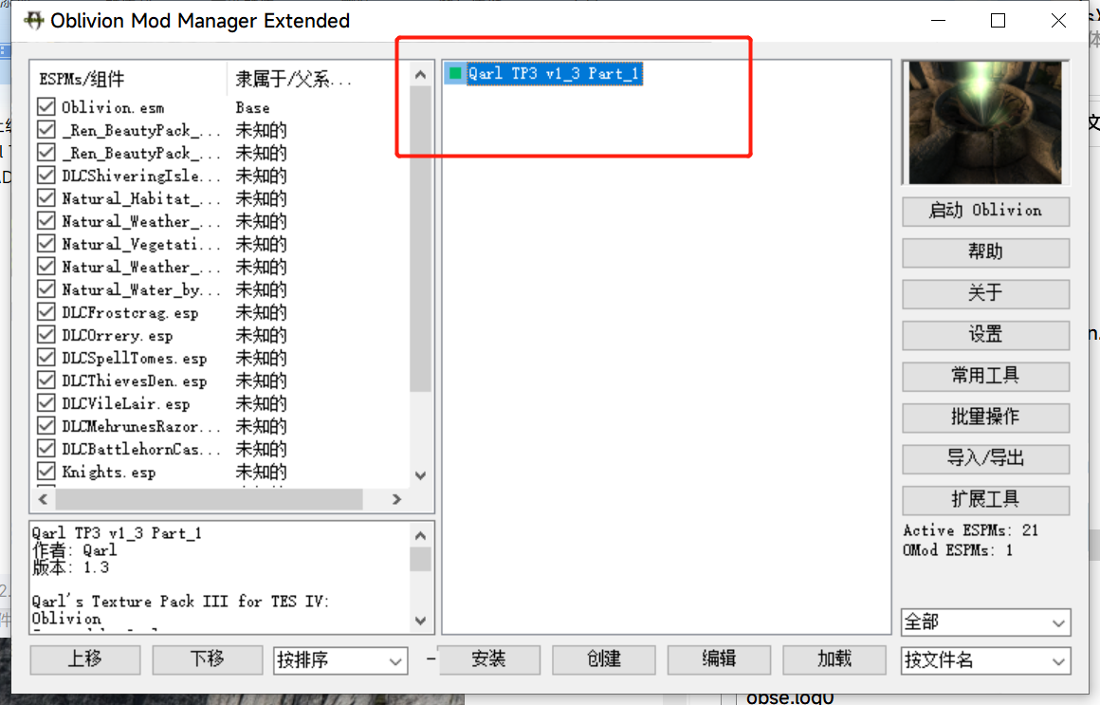Open the 按文件名 sorting dropdown
Viewport: 1100px width, 705px height.
(985, 660)
